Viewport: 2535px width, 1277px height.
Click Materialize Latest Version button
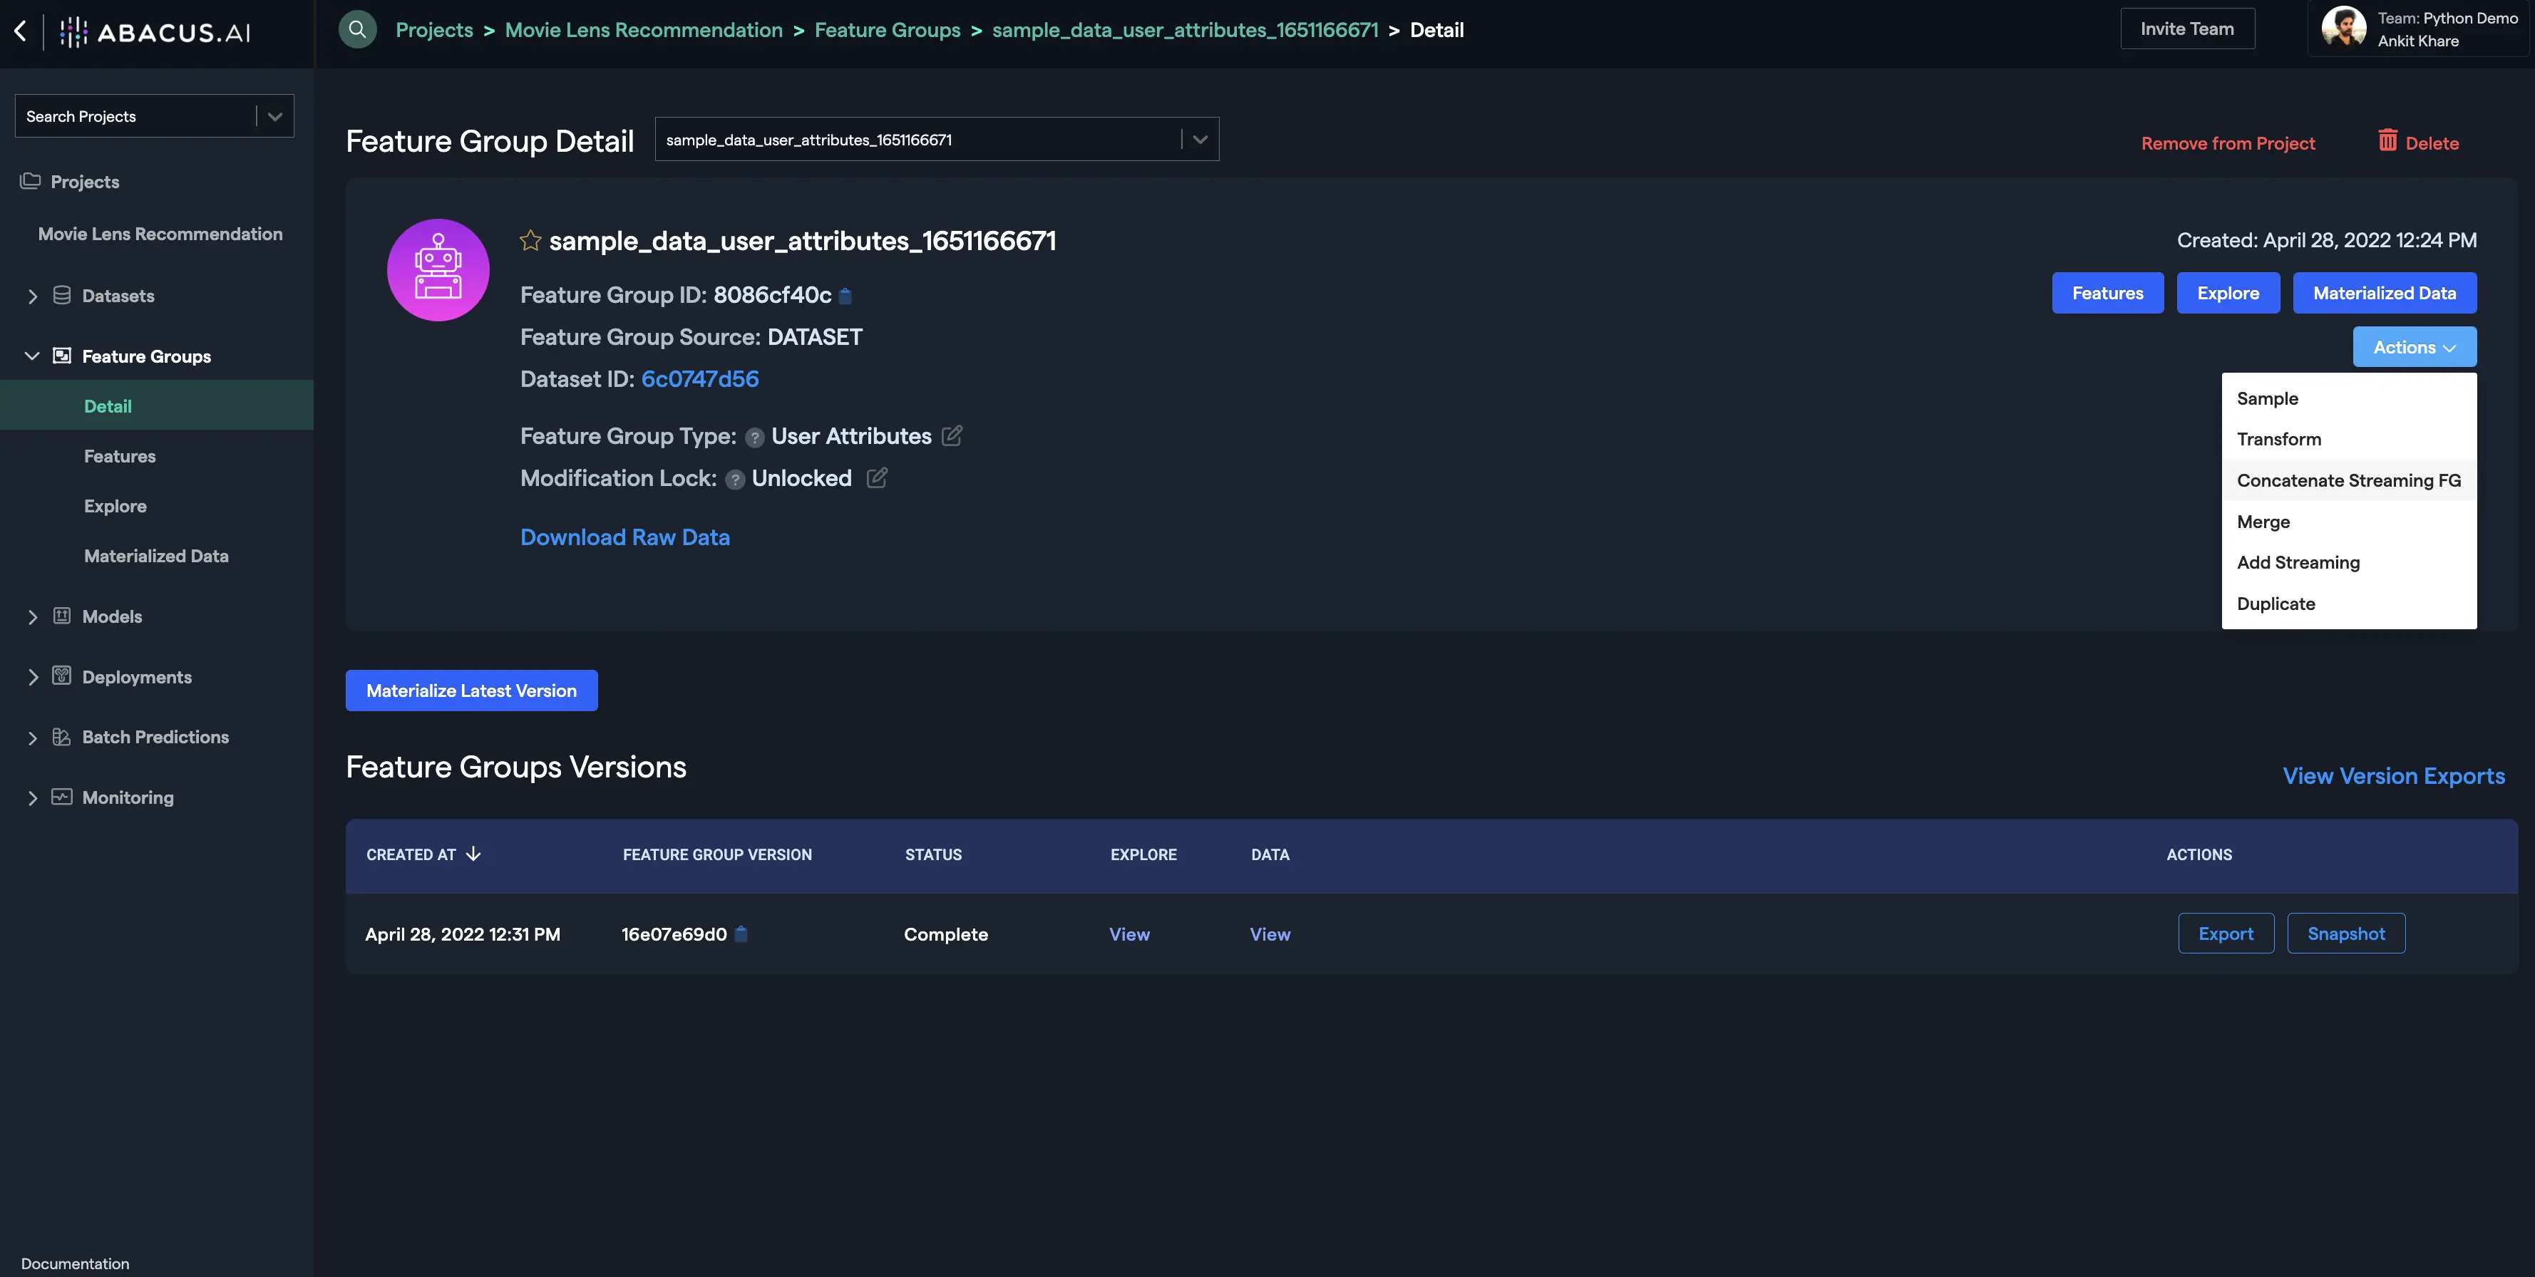click(x=471, y=691)
